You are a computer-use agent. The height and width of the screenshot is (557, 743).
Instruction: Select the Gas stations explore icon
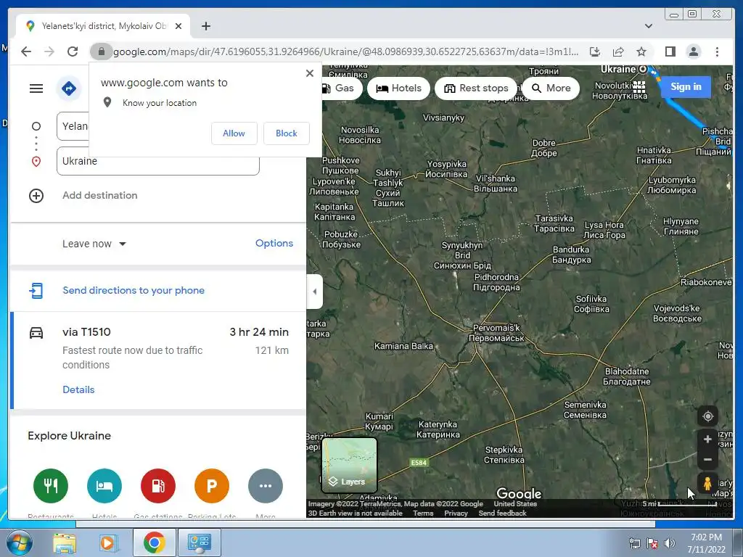coord(157,485)
